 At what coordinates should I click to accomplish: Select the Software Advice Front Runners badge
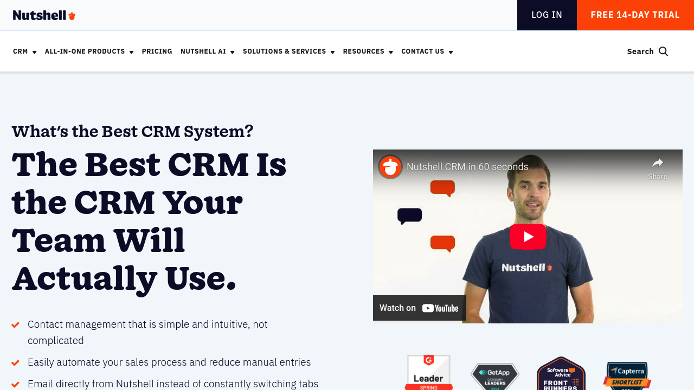tap(561, 374)
